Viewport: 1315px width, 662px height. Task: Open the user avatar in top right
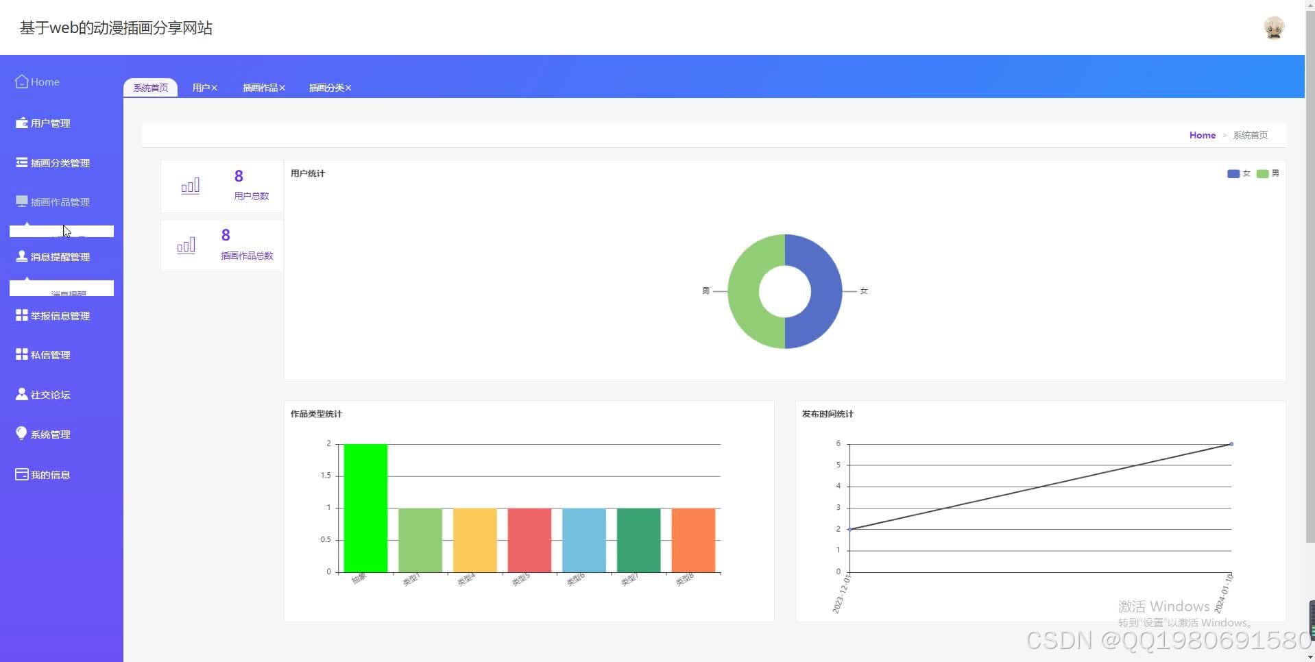click(x=1274, y=27)
